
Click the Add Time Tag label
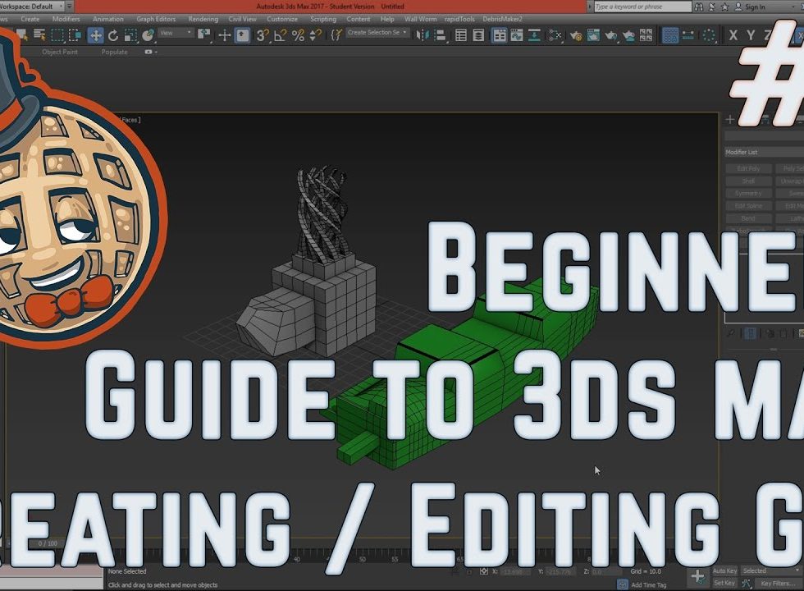tap(649, 584)
